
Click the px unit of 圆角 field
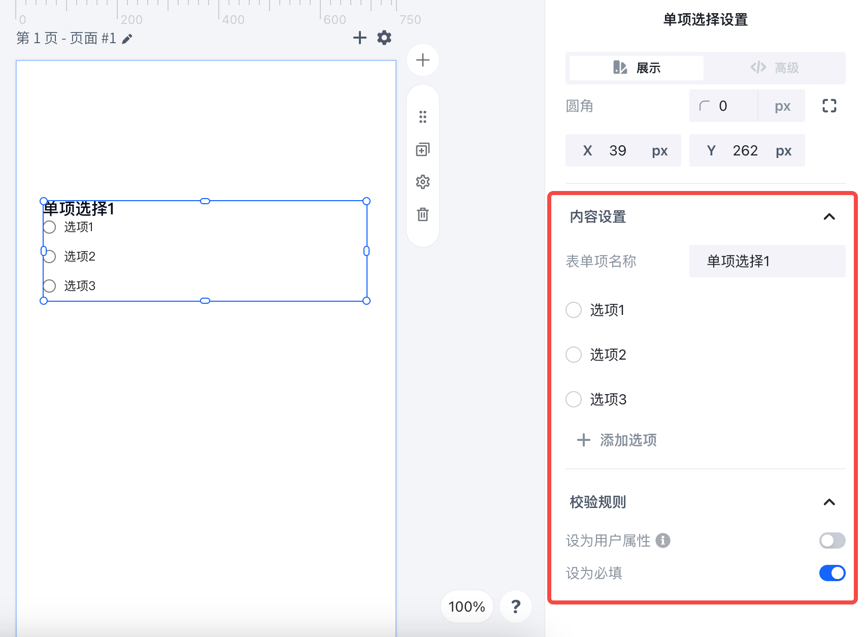[x=782, y=106]
